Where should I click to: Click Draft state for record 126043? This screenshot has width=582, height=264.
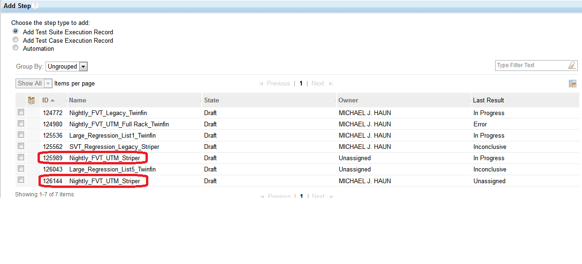coord(210,169)
